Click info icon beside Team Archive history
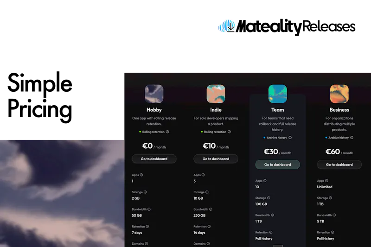Screen dimensions: 371x247 tap(290, 137)
